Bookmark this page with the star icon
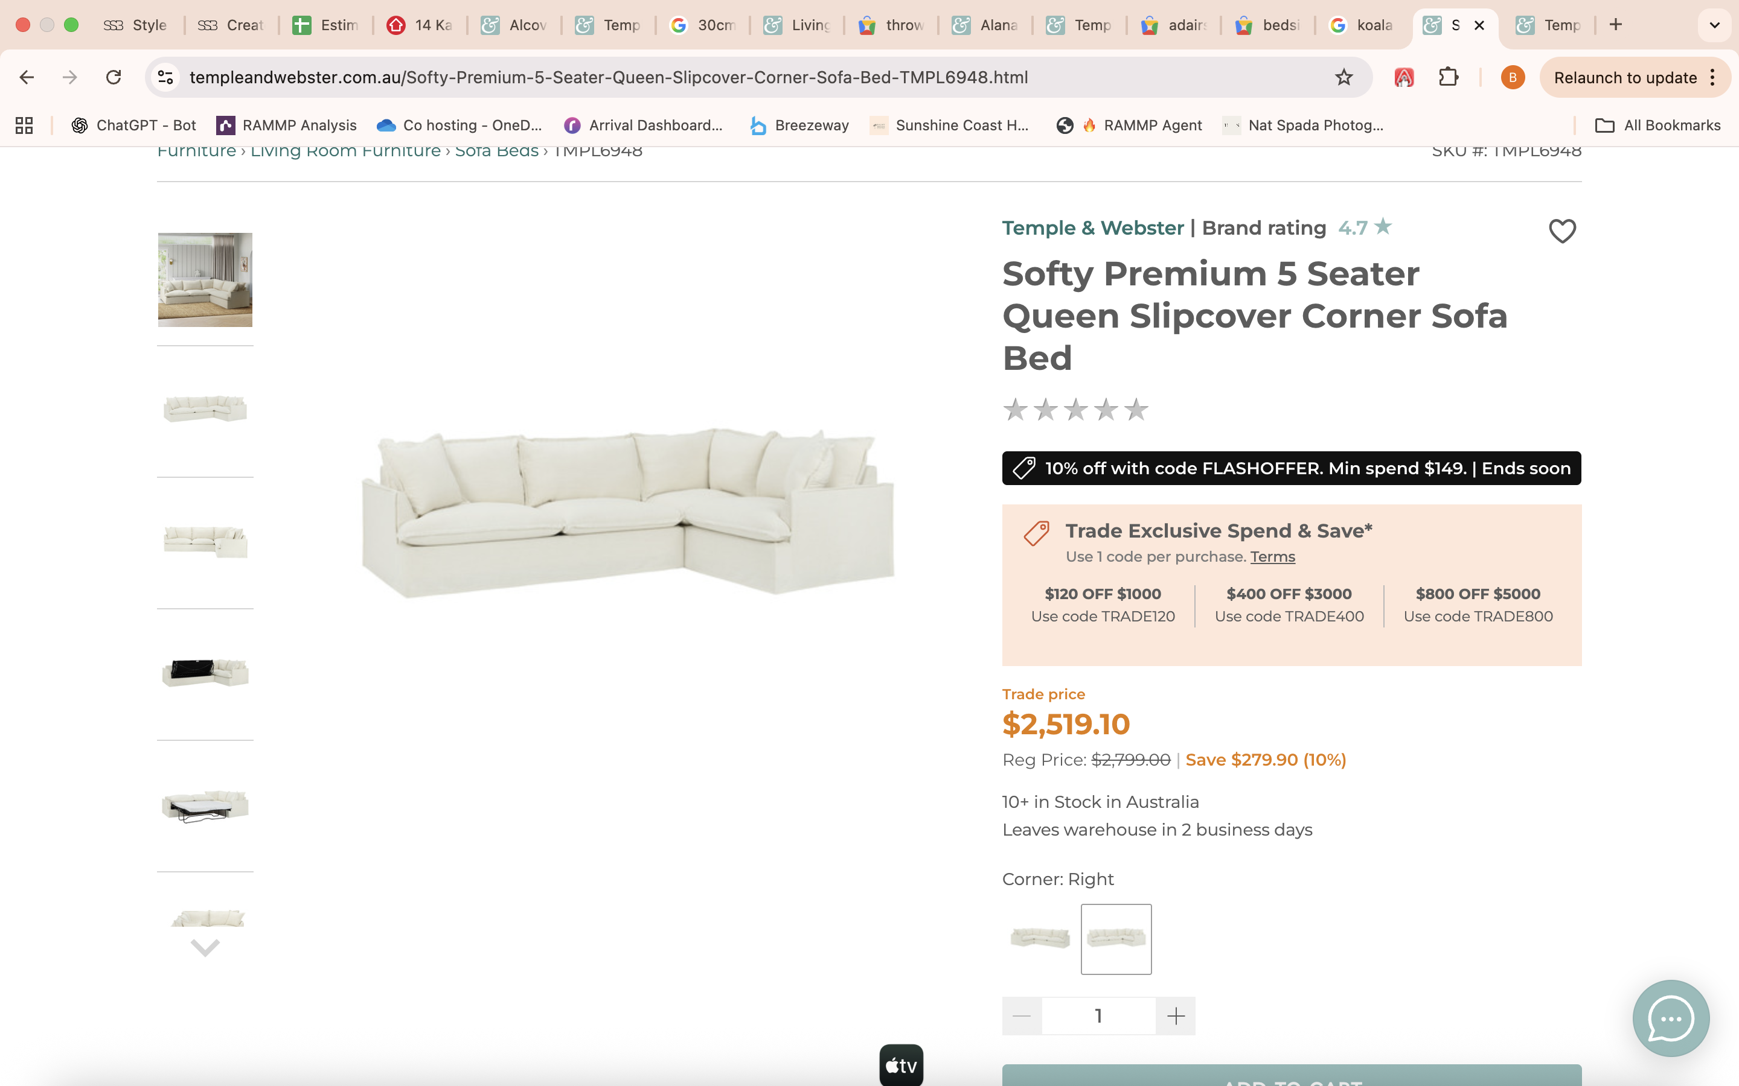The height and width of the screenshot is (1086, 1739). [1343, 78]
